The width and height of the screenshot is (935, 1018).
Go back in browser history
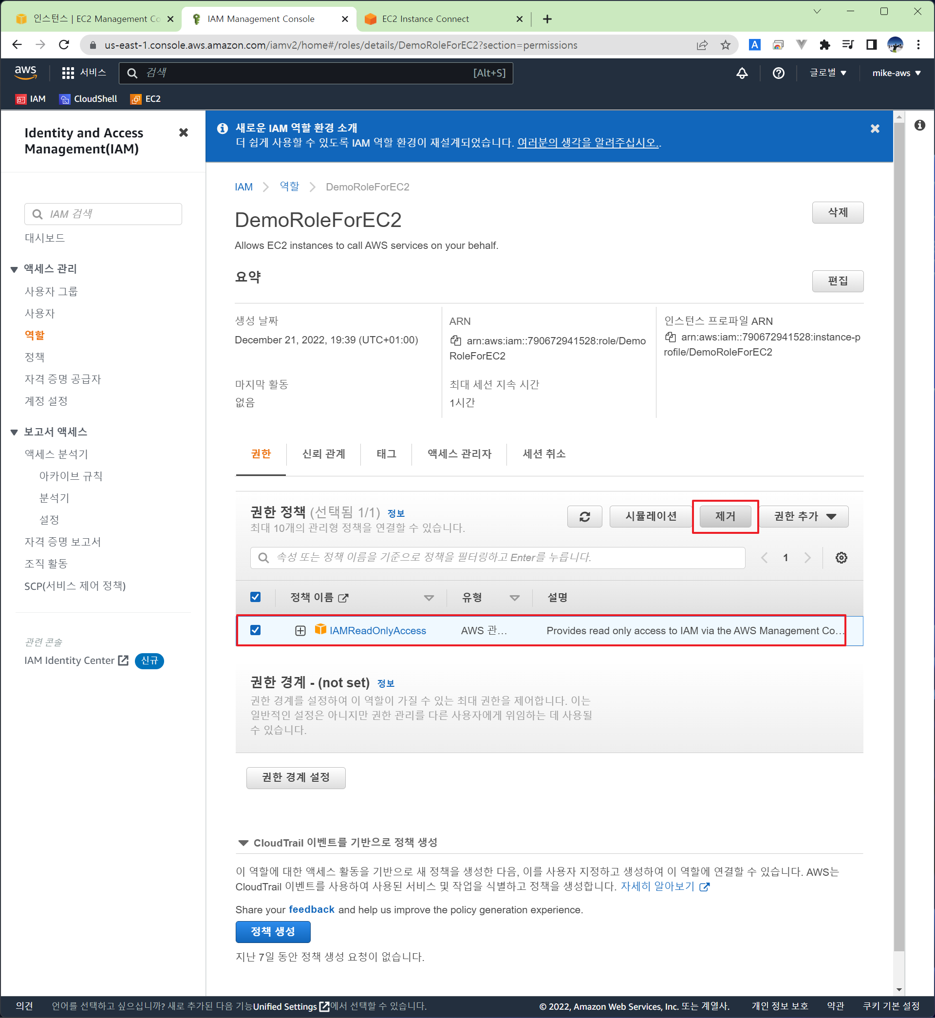17,45
